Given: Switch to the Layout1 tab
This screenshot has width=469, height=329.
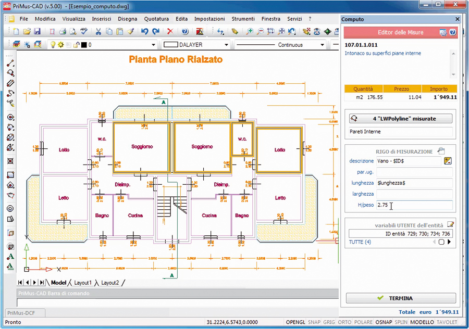Looking at the screenshot, I should 82,283.
